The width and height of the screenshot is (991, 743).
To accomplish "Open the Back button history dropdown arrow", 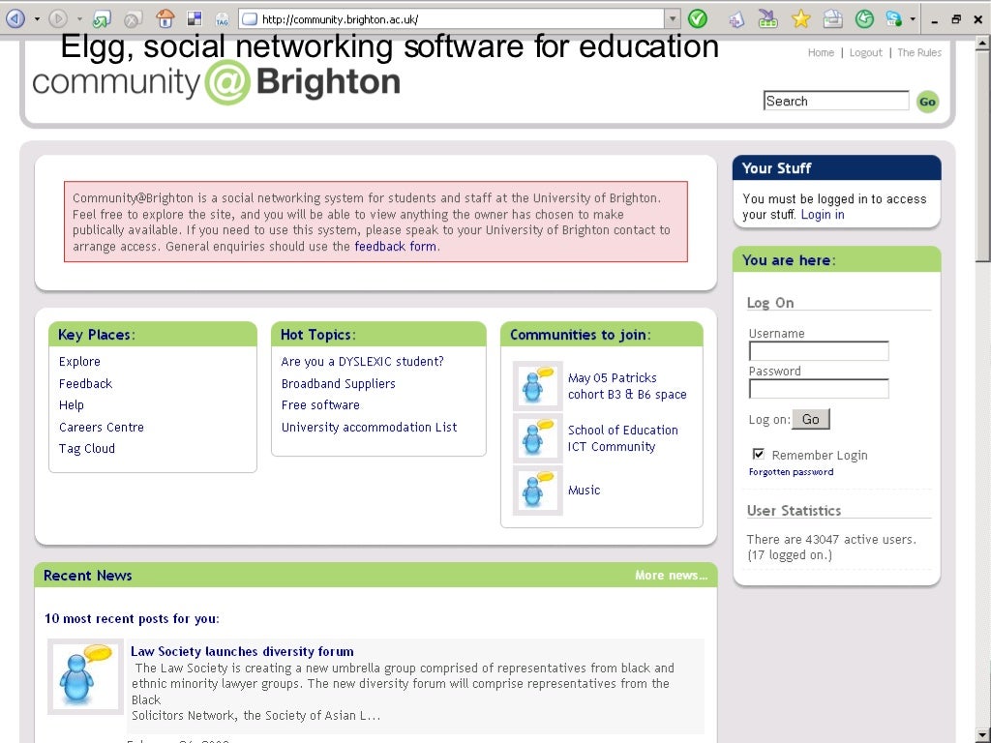I will click(x=37, y=19).
